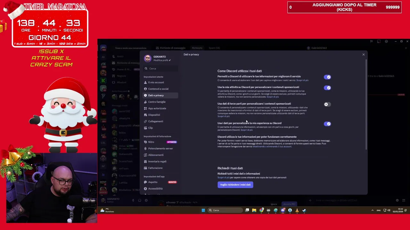Open Clip settings page
Image resolution: width=410 pixels, height=230 pixels.
click(x=160, y=128)
